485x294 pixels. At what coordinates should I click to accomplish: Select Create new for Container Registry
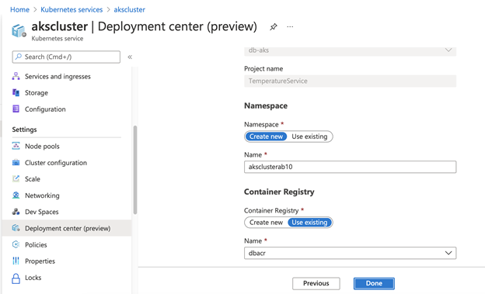point(266,223)
